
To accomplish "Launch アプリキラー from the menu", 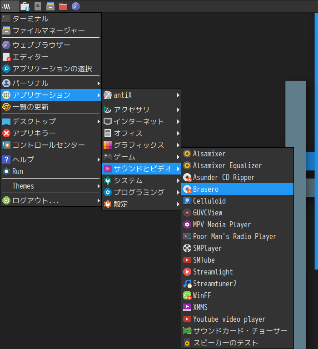I will 51,133.
